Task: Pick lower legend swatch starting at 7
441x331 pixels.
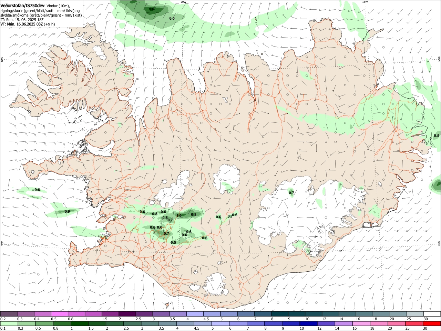Action: [255, 323]
